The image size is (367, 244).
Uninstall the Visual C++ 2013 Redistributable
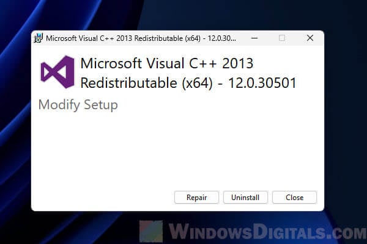point(245,198)
